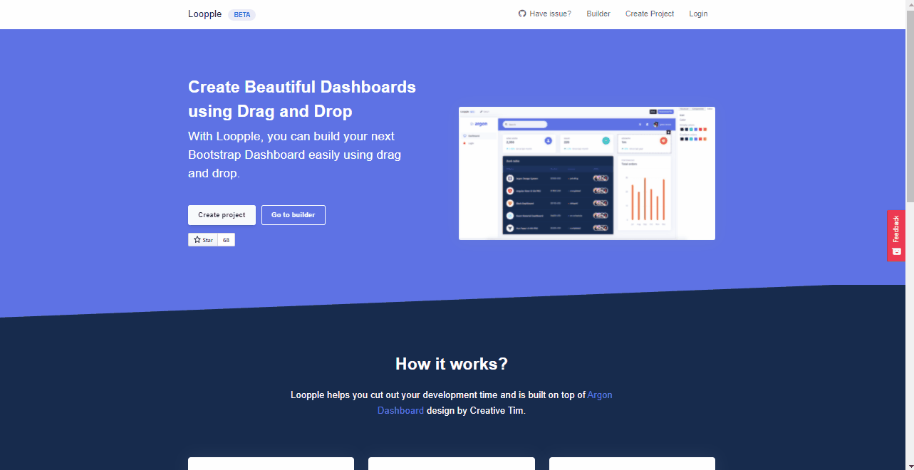Select the Dashboard icon in the preview sidebar
Screen dimensions: 914x470
click(x=464, y=135)
